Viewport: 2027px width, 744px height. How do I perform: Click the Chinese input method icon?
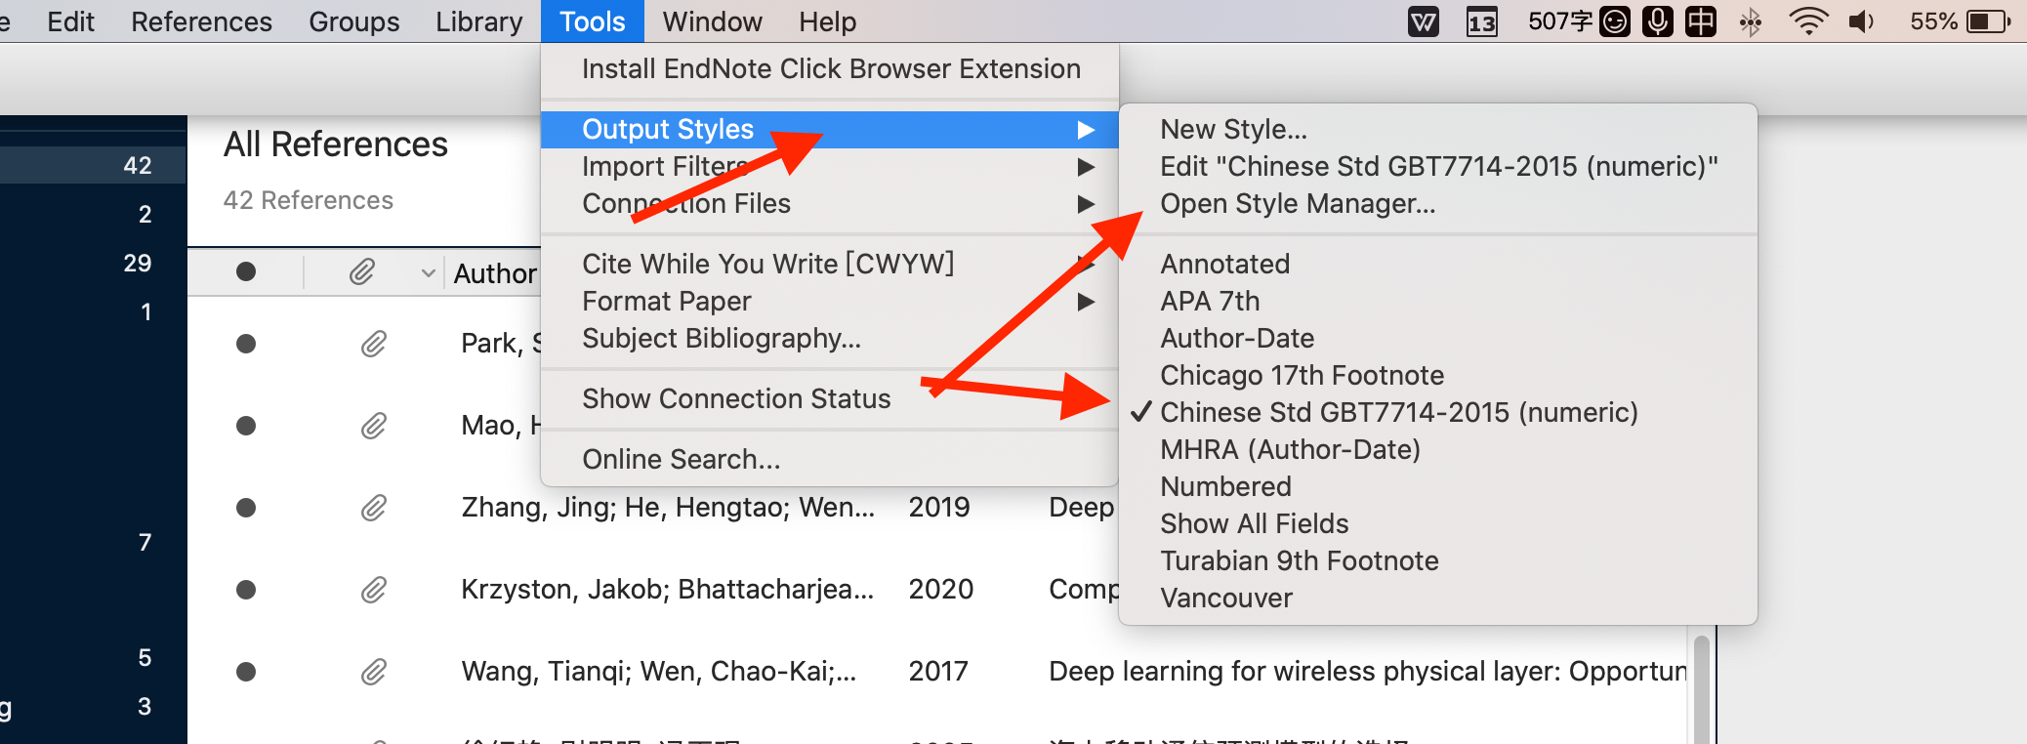point(1701,21)
